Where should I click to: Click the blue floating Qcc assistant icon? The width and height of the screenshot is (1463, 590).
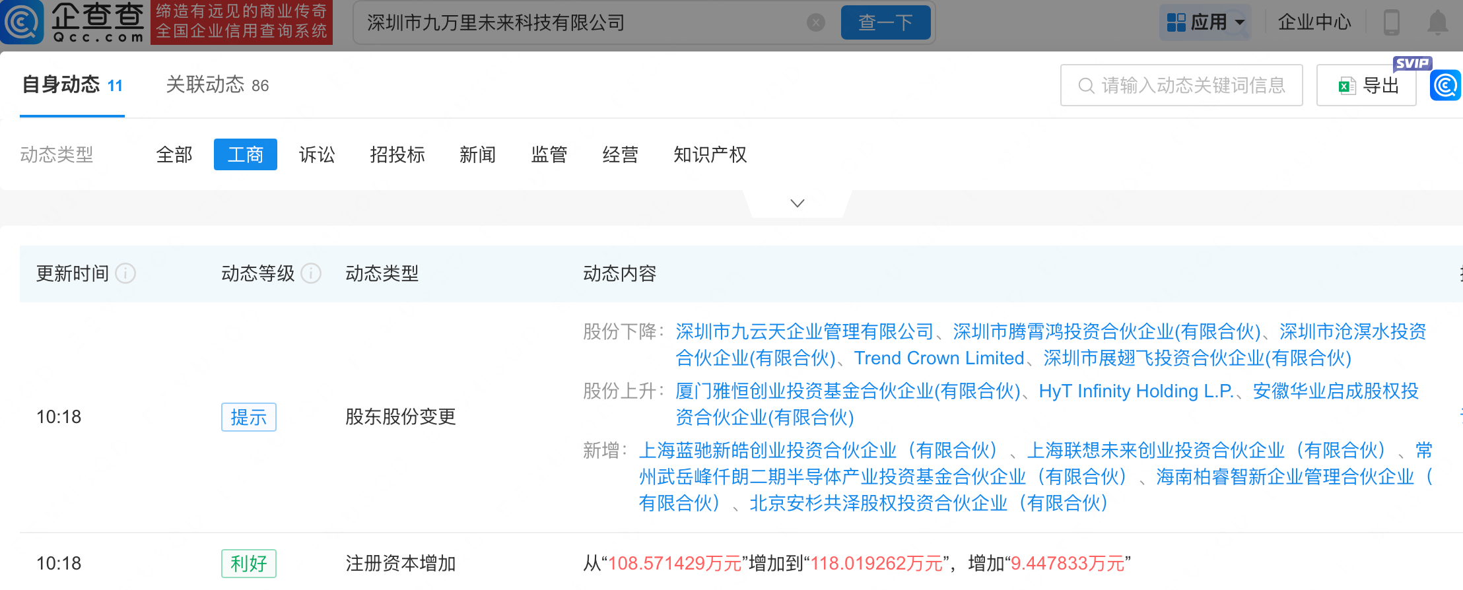(x=1445, y=85)
